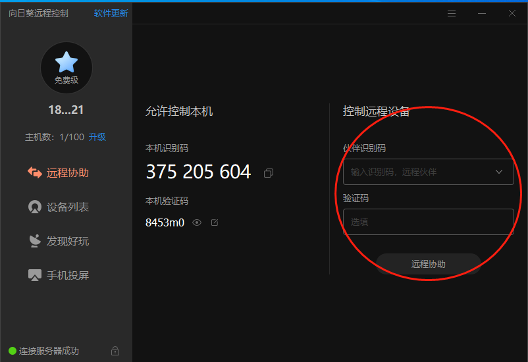Click the 向日葵远程控制 title text

click(x=38, y=13)
